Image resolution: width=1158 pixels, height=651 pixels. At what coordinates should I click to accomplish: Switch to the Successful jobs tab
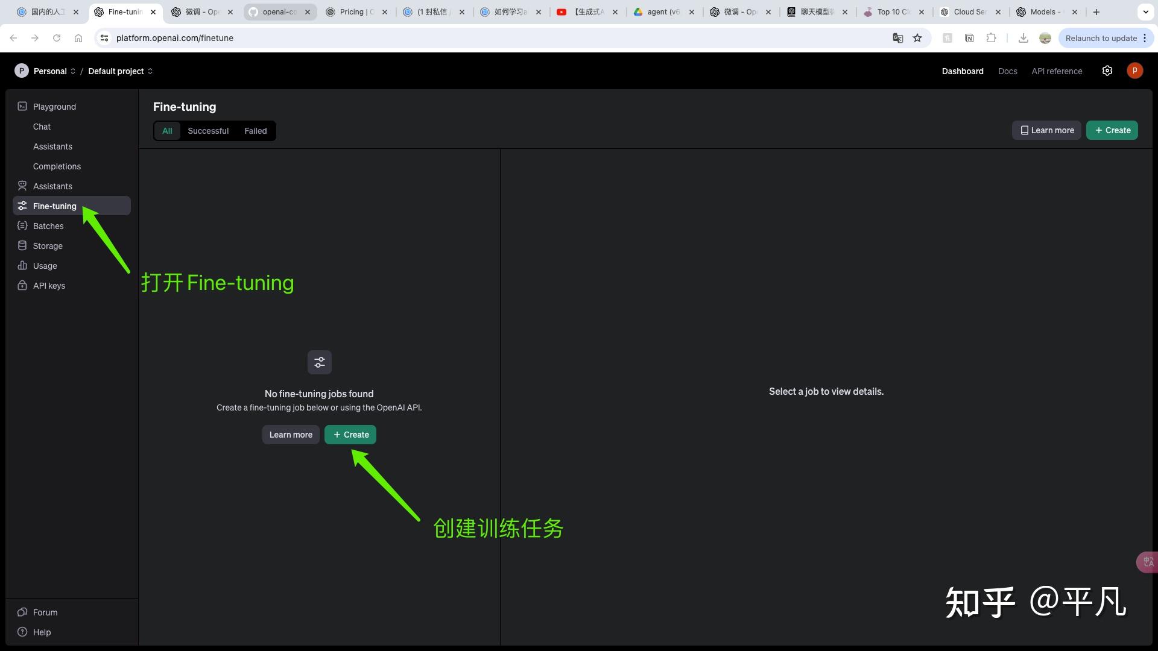coord(208,131)
